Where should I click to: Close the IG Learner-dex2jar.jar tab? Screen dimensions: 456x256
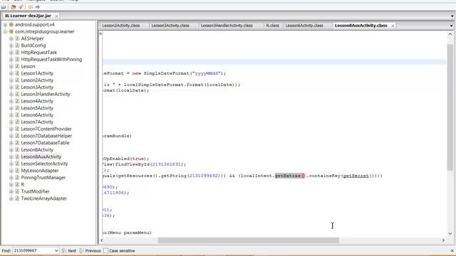pos(56,16)
